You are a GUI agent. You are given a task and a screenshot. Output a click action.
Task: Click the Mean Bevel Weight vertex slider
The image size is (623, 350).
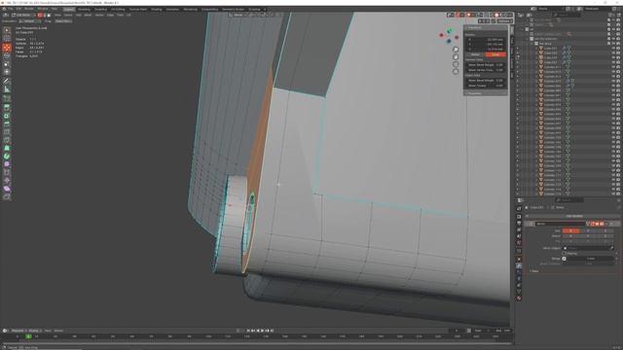[x=486, y=65]
